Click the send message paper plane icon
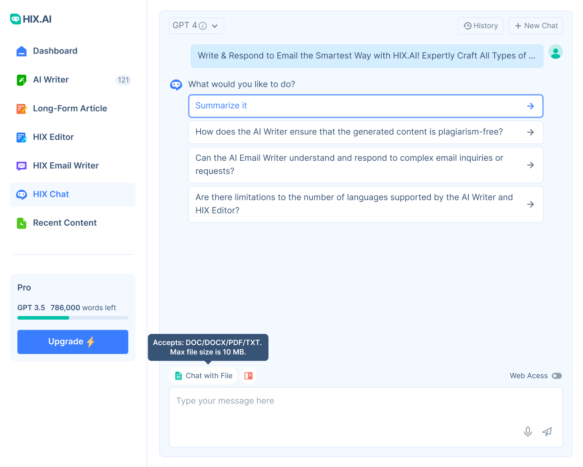Image resolution: width=583 pixels, height=467 pixels. pyautogui.click(x=547, y=432)
